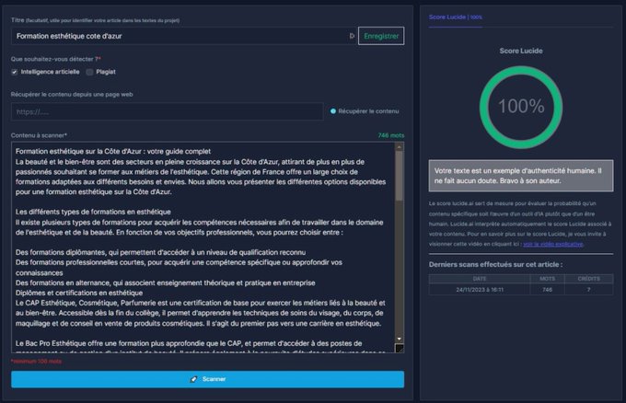The height and width of the screenshot is (403, 626).
Task: Click the textarea scrollbar down arrow
Action: click(x=399, y=339)
